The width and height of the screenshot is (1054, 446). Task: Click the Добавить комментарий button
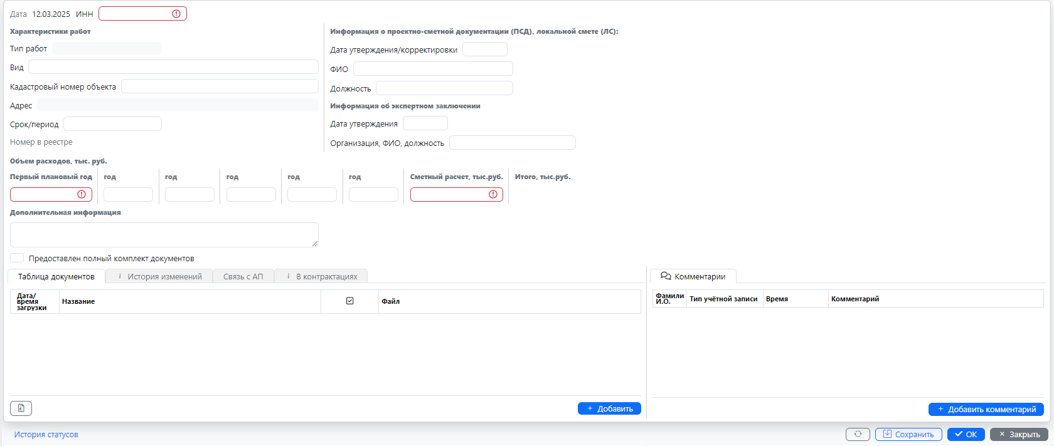point(986,409)
